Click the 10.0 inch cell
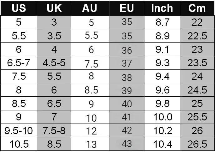Image resolution: width=215 pixels, height=152 pixels. 162,117
